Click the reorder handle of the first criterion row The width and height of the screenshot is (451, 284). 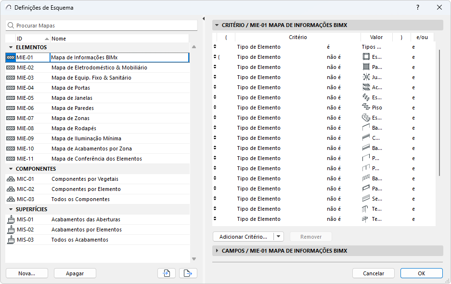(215, 47)
